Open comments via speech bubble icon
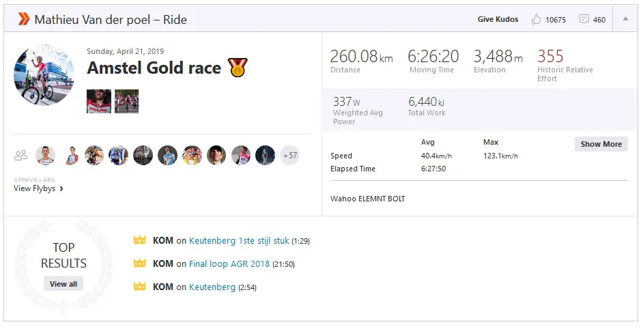The image size is (643, 329). click(x=584, y=19)
